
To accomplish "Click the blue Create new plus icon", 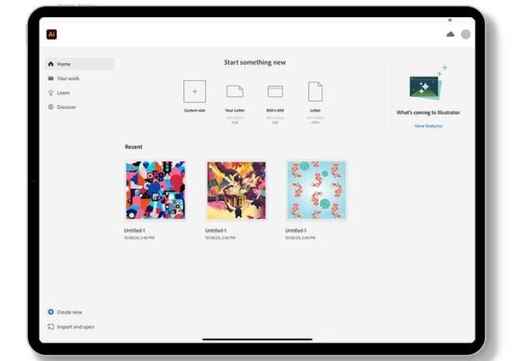I will point(51,312).
